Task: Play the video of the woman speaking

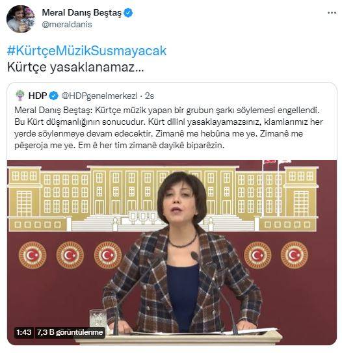Action: coord(172,252)
